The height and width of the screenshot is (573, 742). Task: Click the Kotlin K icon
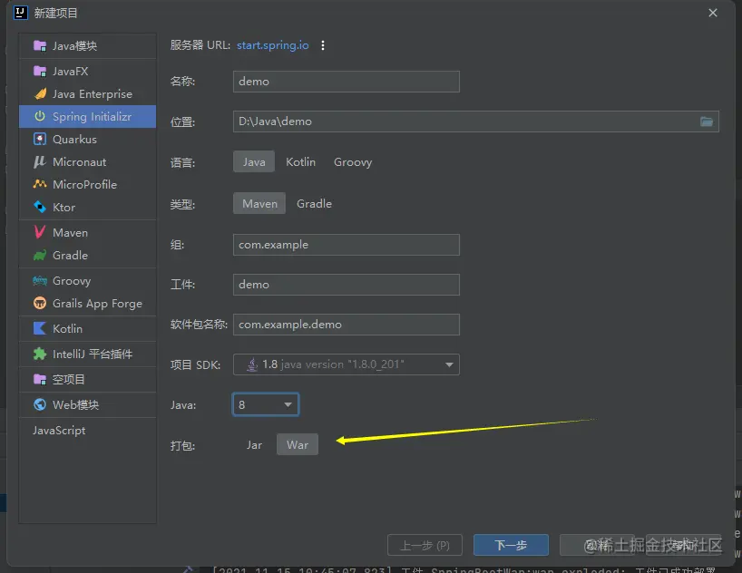[40, 328]
